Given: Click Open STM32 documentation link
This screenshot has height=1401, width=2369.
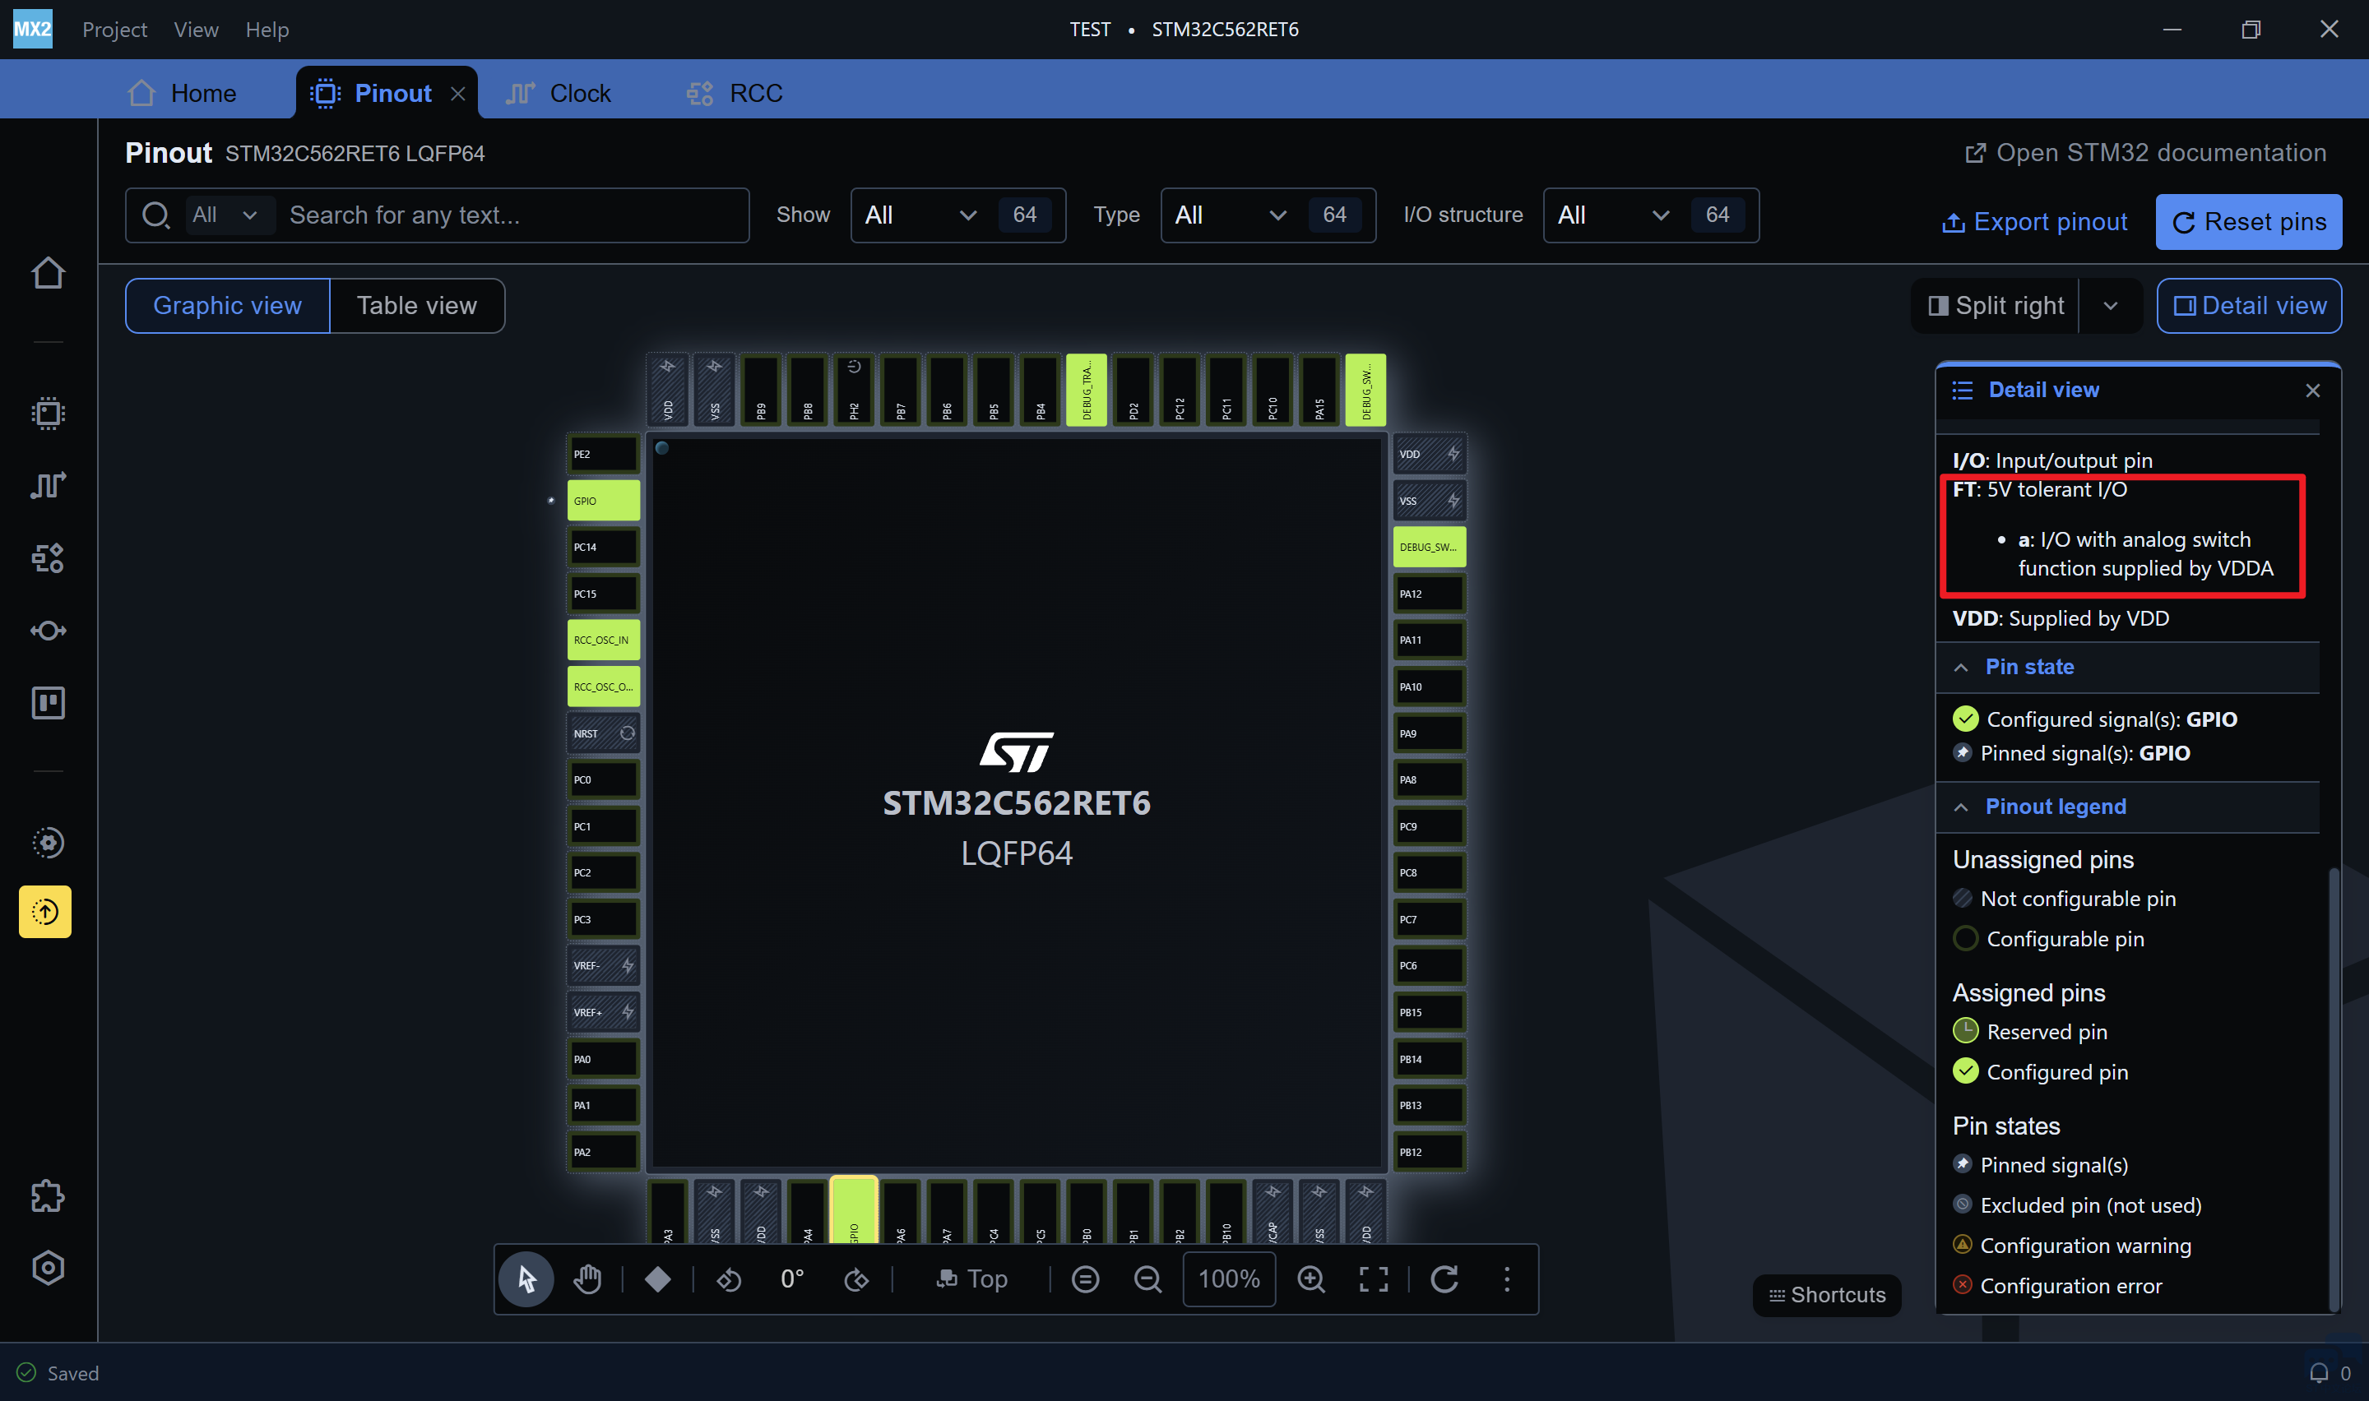Looking at the screenshot, I should tap(2144, 153).
